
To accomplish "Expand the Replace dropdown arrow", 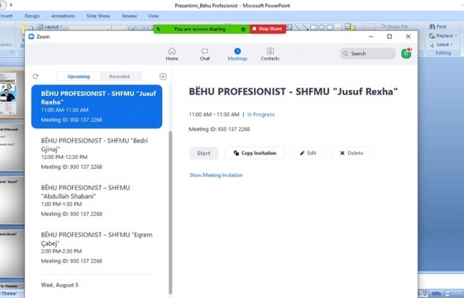I will click(x=456, y=36).
